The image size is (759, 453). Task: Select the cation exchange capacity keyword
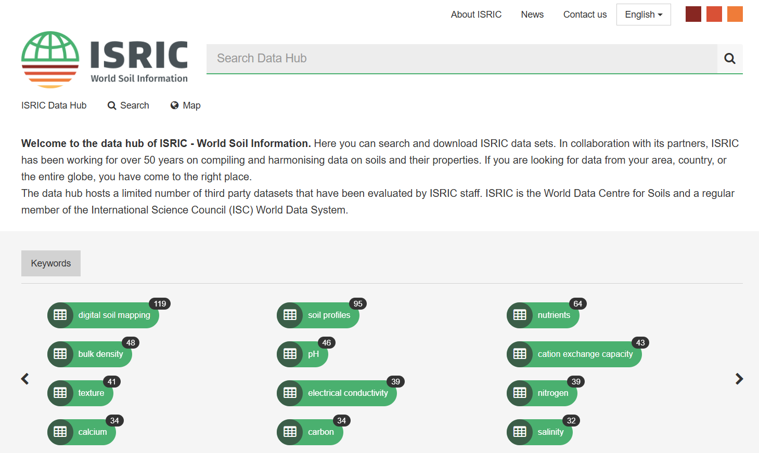(585, 354)
